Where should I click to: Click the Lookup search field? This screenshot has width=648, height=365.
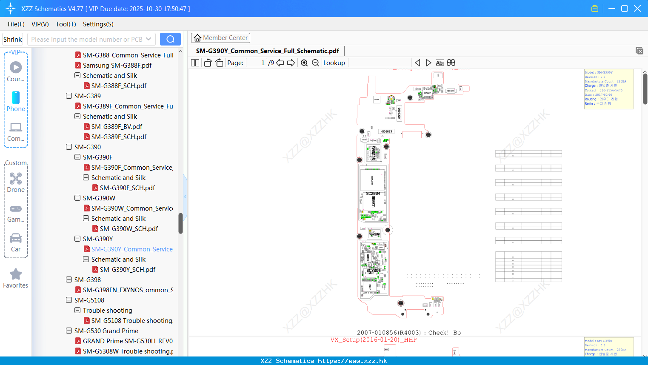[380, 63]
